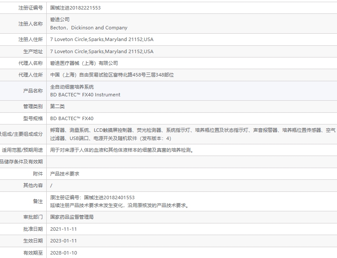Select the 储存条件及有效期 label
The image size is (337, 258).
coord(22,162)
